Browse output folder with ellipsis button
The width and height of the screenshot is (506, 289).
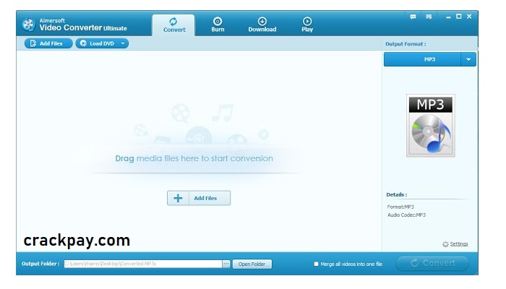point(226,264)
